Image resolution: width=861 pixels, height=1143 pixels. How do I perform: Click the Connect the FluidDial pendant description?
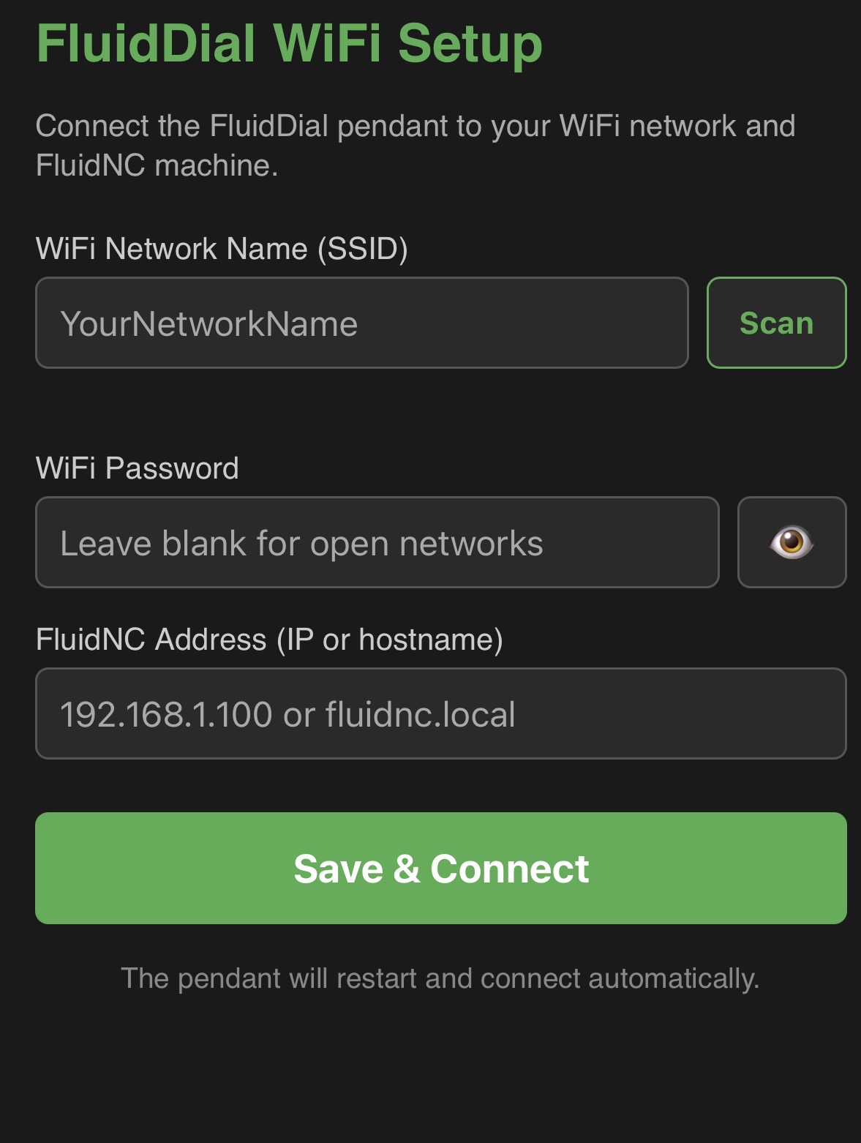click(415, 146)
